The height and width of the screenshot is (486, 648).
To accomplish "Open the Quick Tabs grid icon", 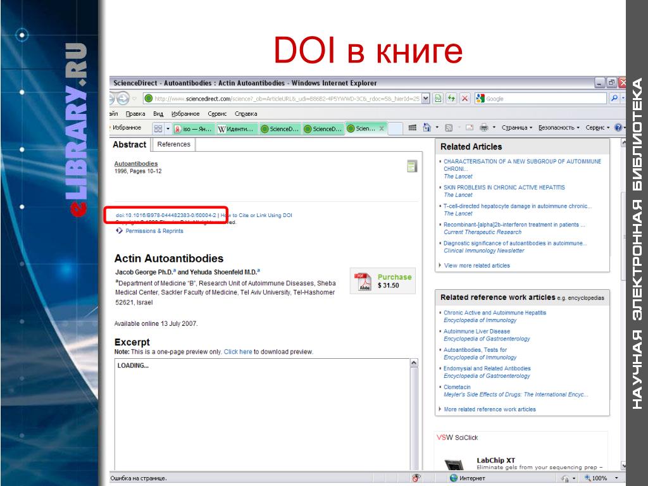I will [158, 128].
